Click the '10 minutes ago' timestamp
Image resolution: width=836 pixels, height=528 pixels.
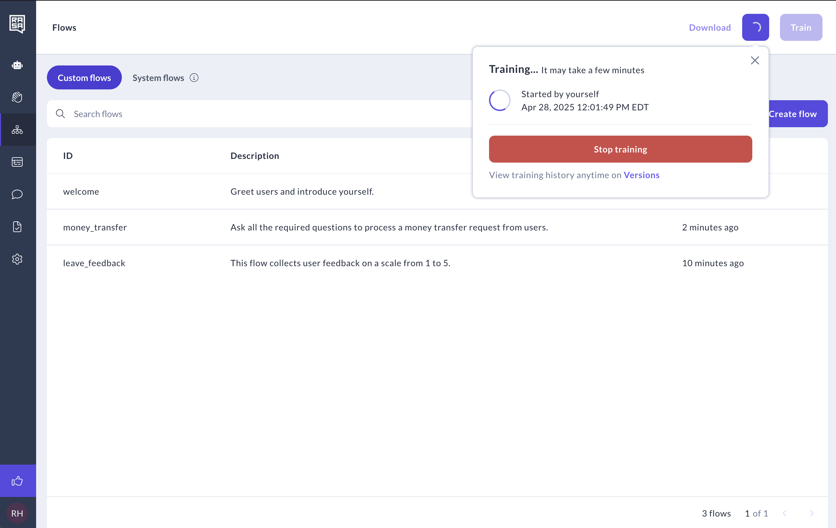713,263
